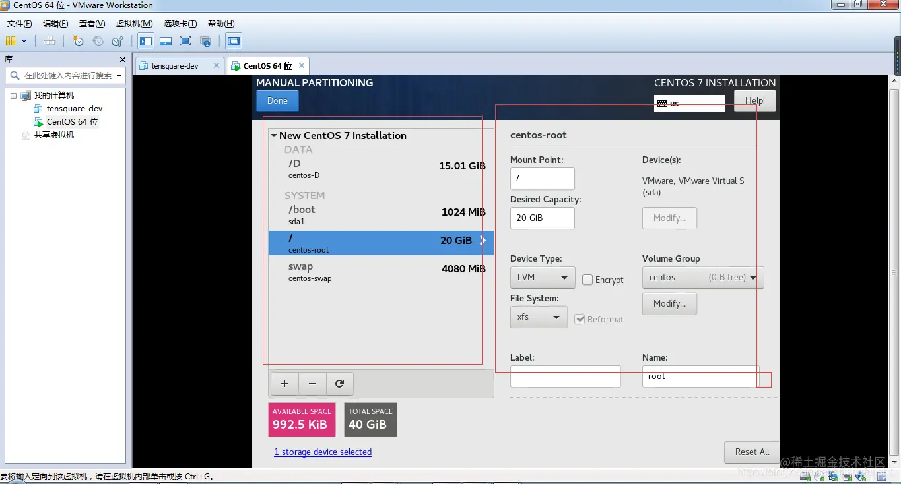The height and width of the screenshot is (484, 901).
Task: Click the message log status bar icon
Action: click(x=881, y=476)
